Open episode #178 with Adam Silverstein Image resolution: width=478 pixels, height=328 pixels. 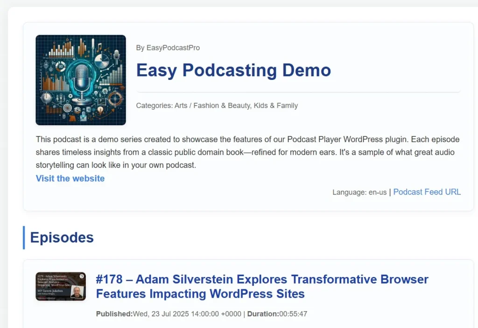coord(261,286)
